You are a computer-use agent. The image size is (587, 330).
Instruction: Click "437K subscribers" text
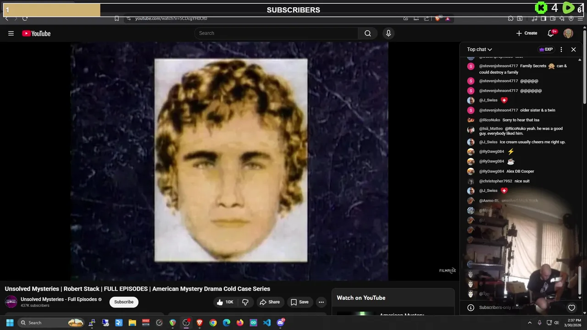(35, 306)
